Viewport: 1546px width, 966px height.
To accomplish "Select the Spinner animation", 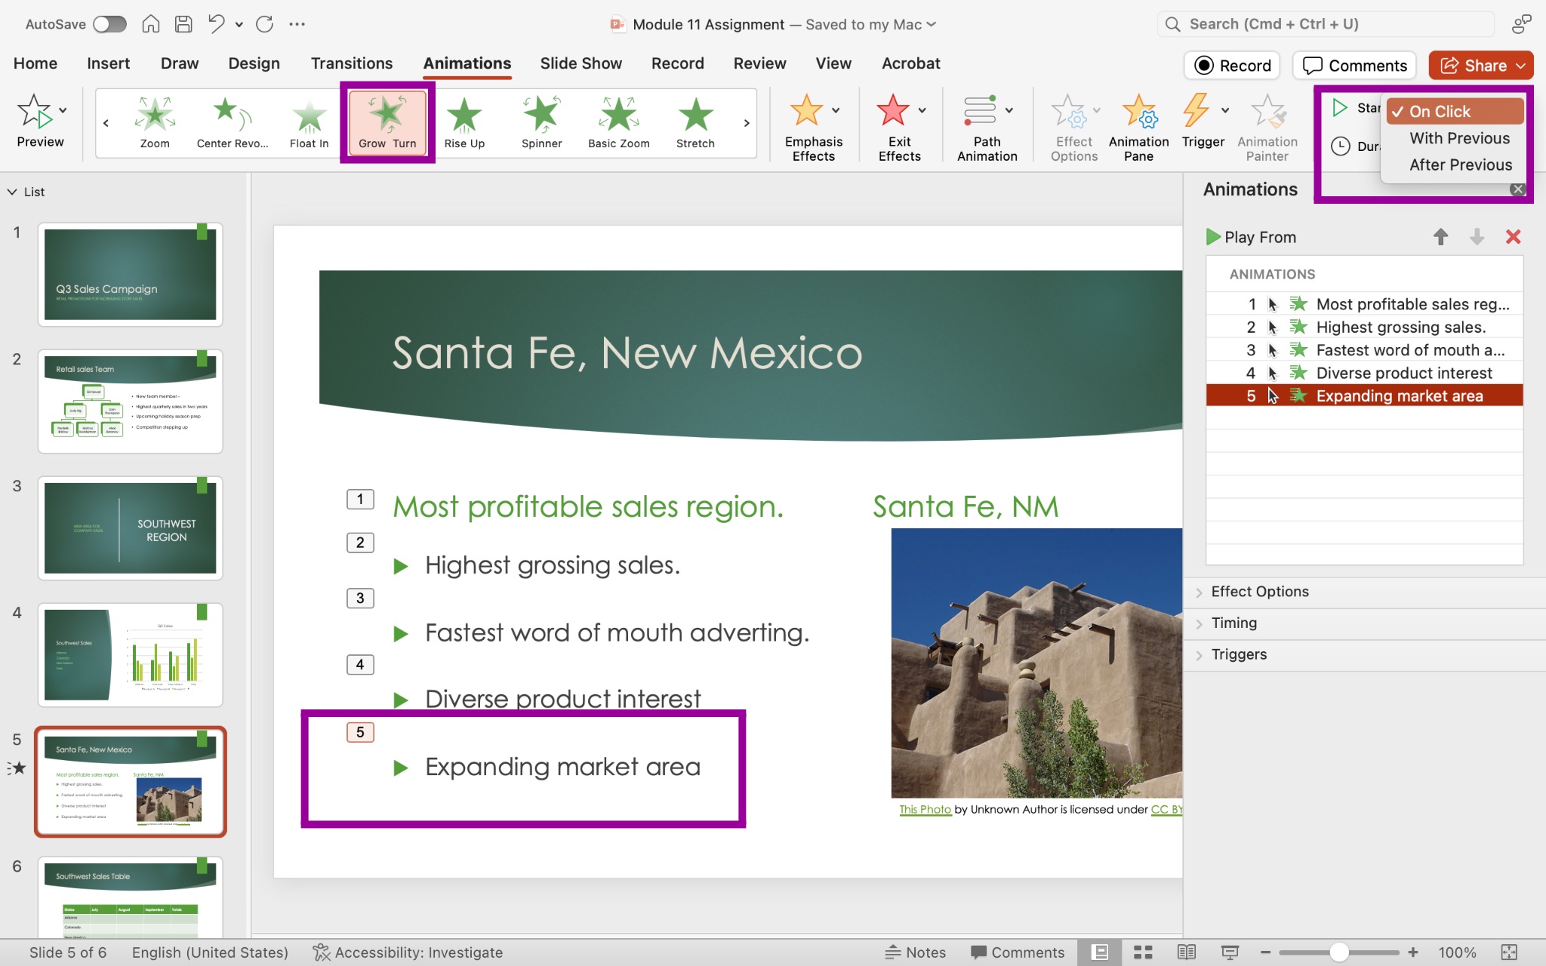I will 541,122.
